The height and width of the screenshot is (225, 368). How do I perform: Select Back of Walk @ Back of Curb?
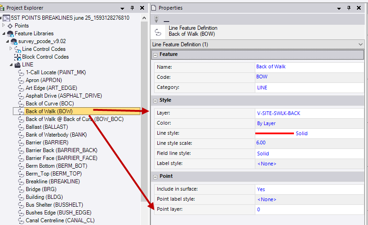click(x=75, y=119)
